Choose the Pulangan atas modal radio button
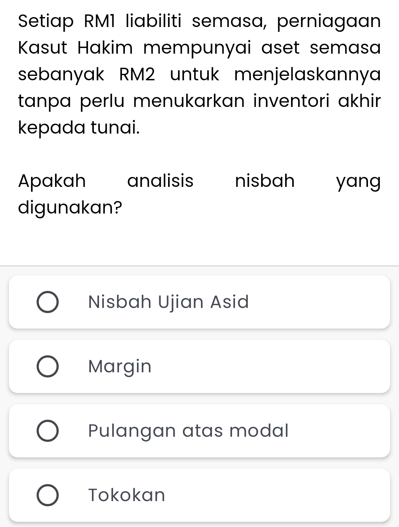This screenshot has width=399, height=527. pyautogui.click(x=47, y=431)
